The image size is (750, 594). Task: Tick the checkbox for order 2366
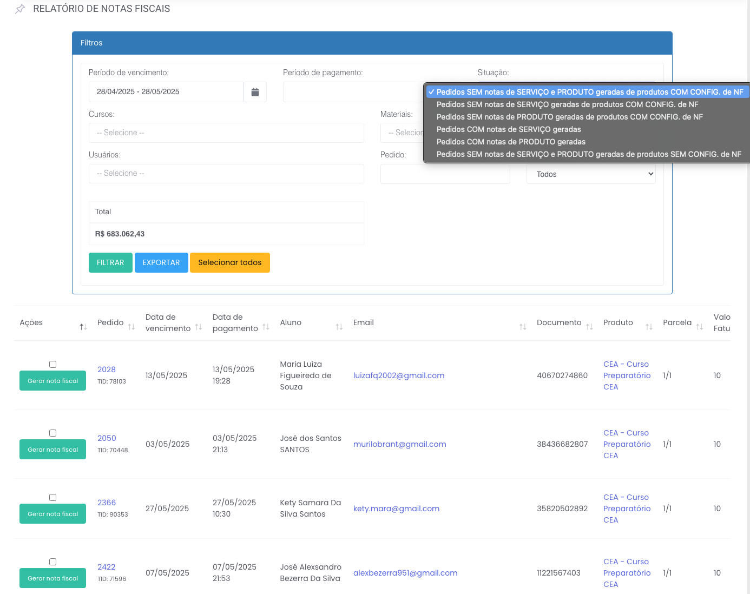(x=52, y=497)
